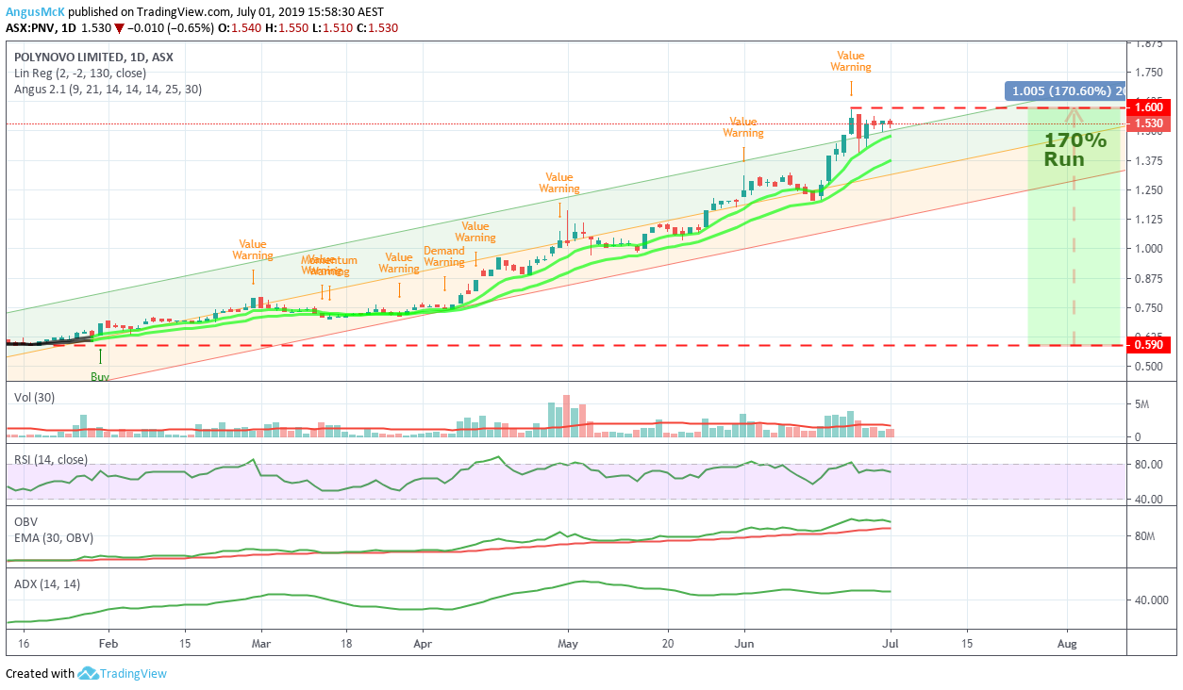Click the 80M OBV axis value
Image resolution: width=1183 pixels, height=690 pixels.
click(x=1144, y=536)
